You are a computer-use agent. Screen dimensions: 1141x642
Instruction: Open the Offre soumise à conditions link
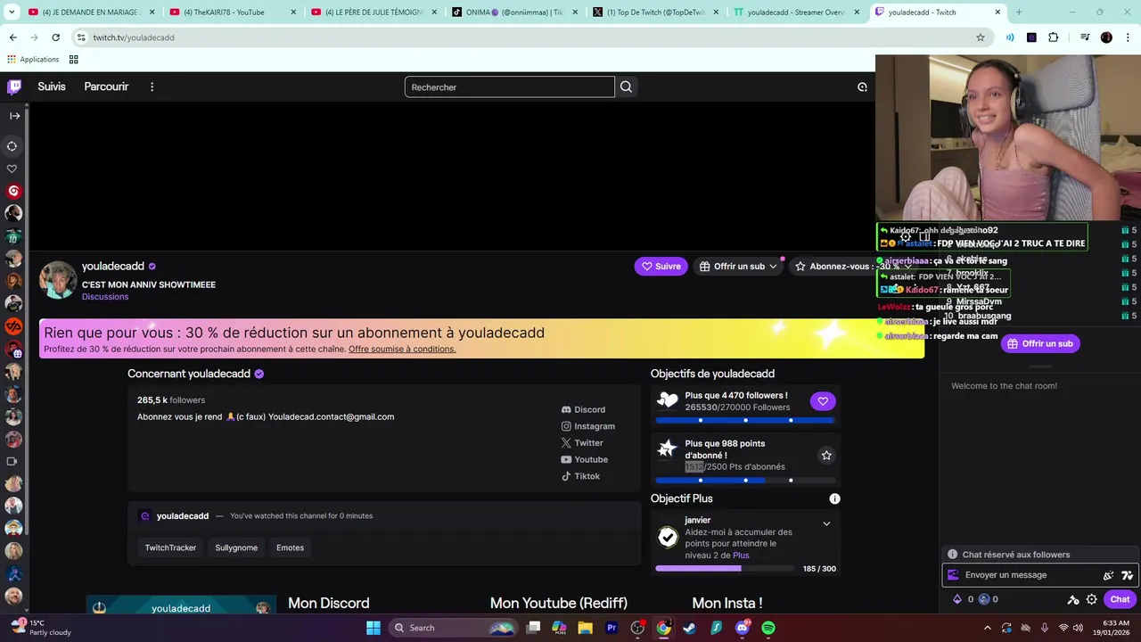(402, 349)
